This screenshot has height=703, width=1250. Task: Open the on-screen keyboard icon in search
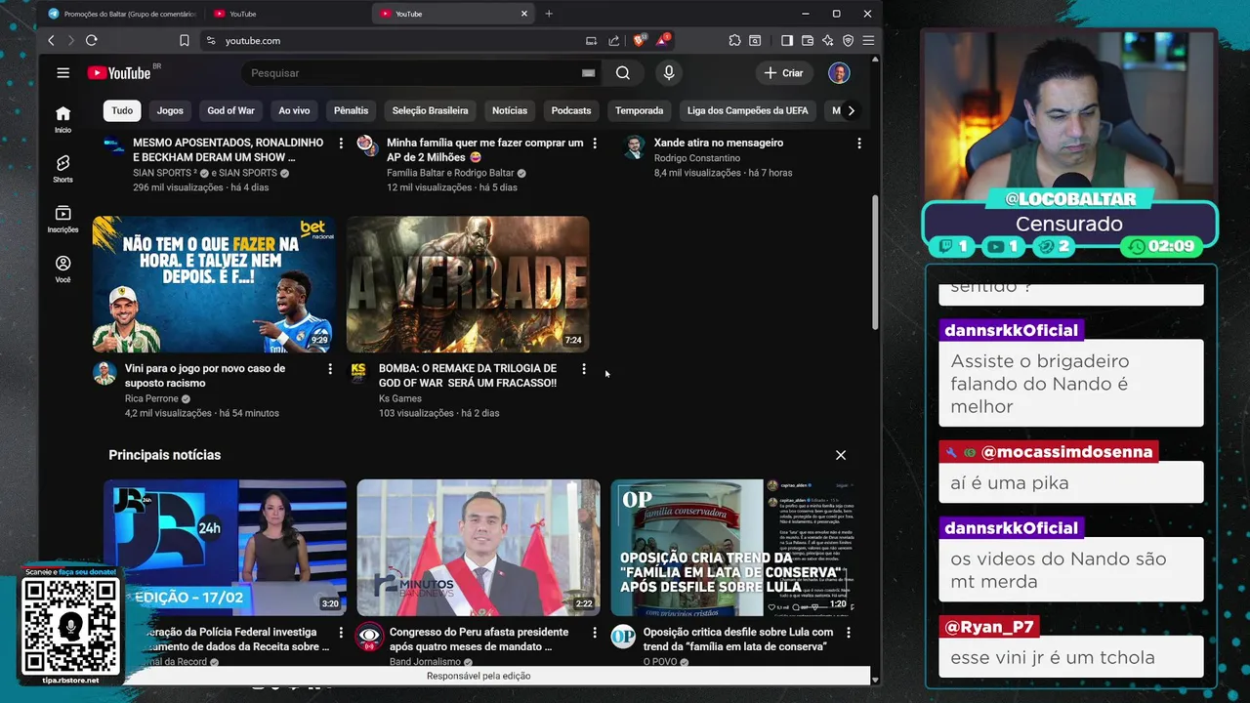[588, 73]
